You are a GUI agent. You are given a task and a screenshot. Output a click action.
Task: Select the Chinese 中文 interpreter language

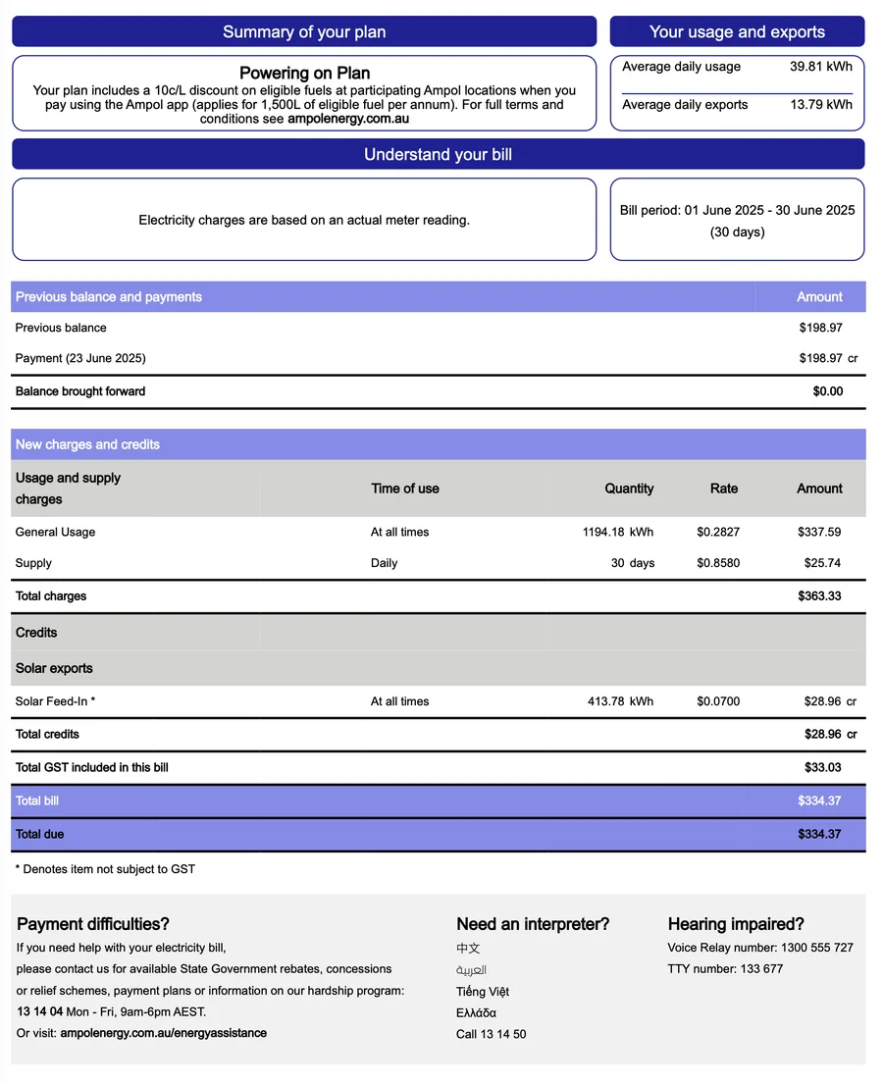[x=468, y=948]
